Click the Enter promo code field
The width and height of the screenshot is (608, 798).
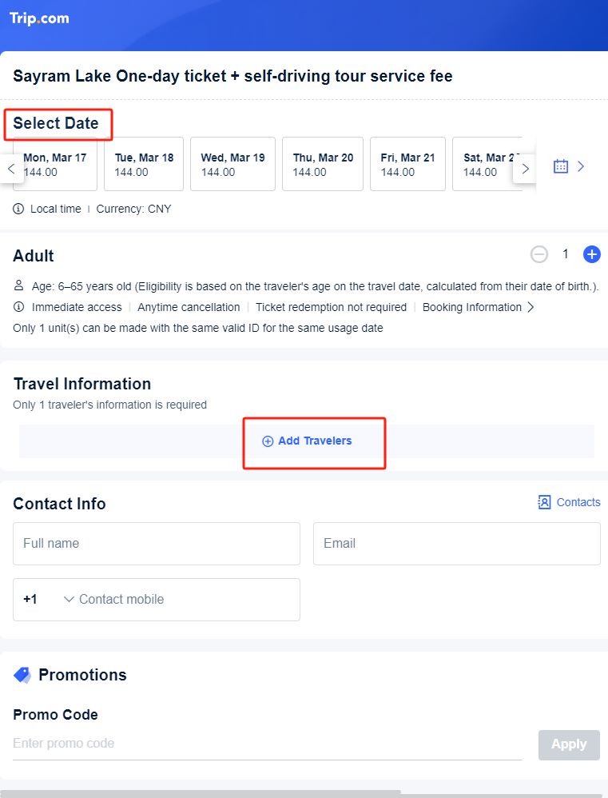coord(268,744)
